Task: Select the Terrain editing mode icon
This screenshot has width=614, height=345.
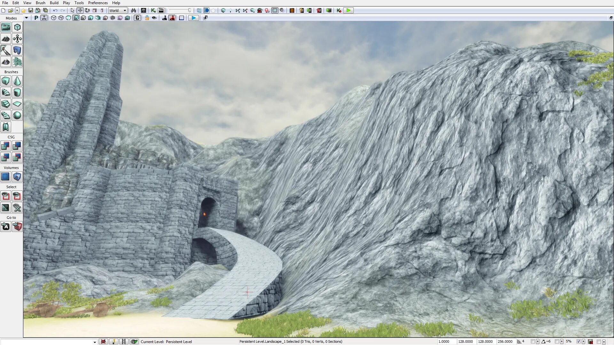Action: tap(6, 39)
